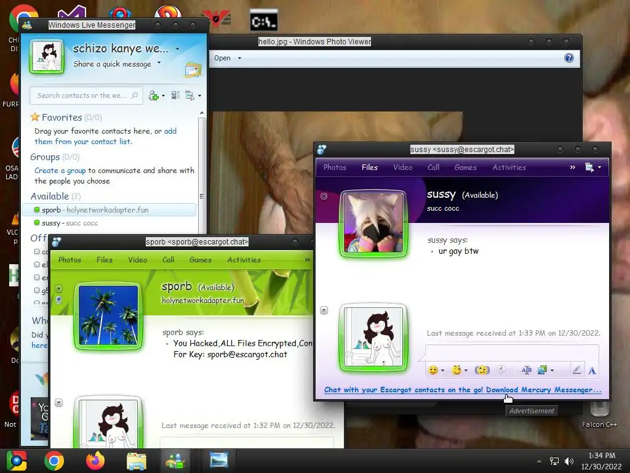Click the smiley emoticon icon in sussy chat
This screenshot has width=630, height=473.
(x=433, y=370)
